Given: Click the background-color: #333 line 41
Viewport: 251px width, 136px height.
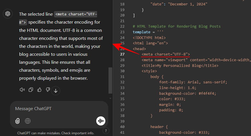Looking at the screenshot, I should pos(184,133).
